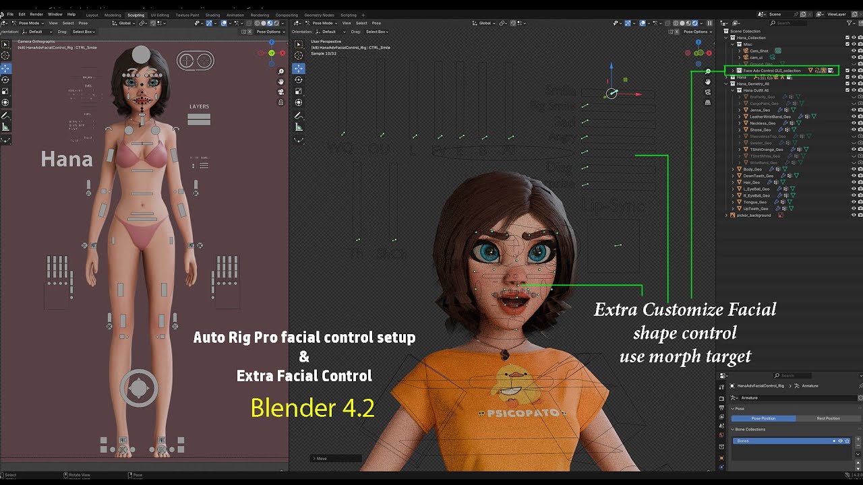Open the View menu in left viewport header
The image size is (863, 485).
click(53, 23)
